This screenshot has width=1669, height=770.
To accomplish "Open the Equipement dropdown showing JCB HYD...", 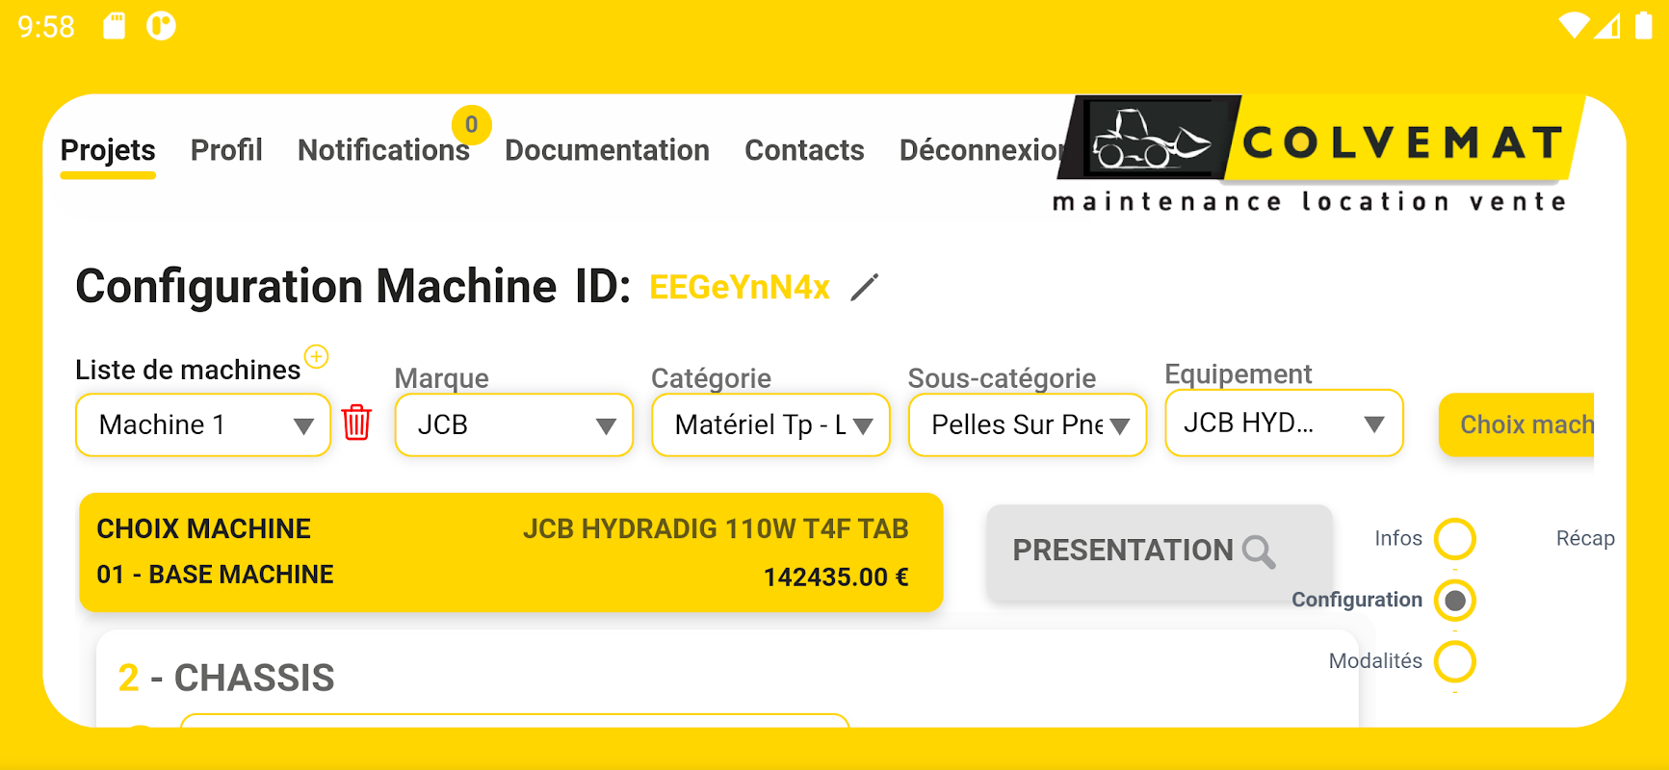I will [1284, 423].
